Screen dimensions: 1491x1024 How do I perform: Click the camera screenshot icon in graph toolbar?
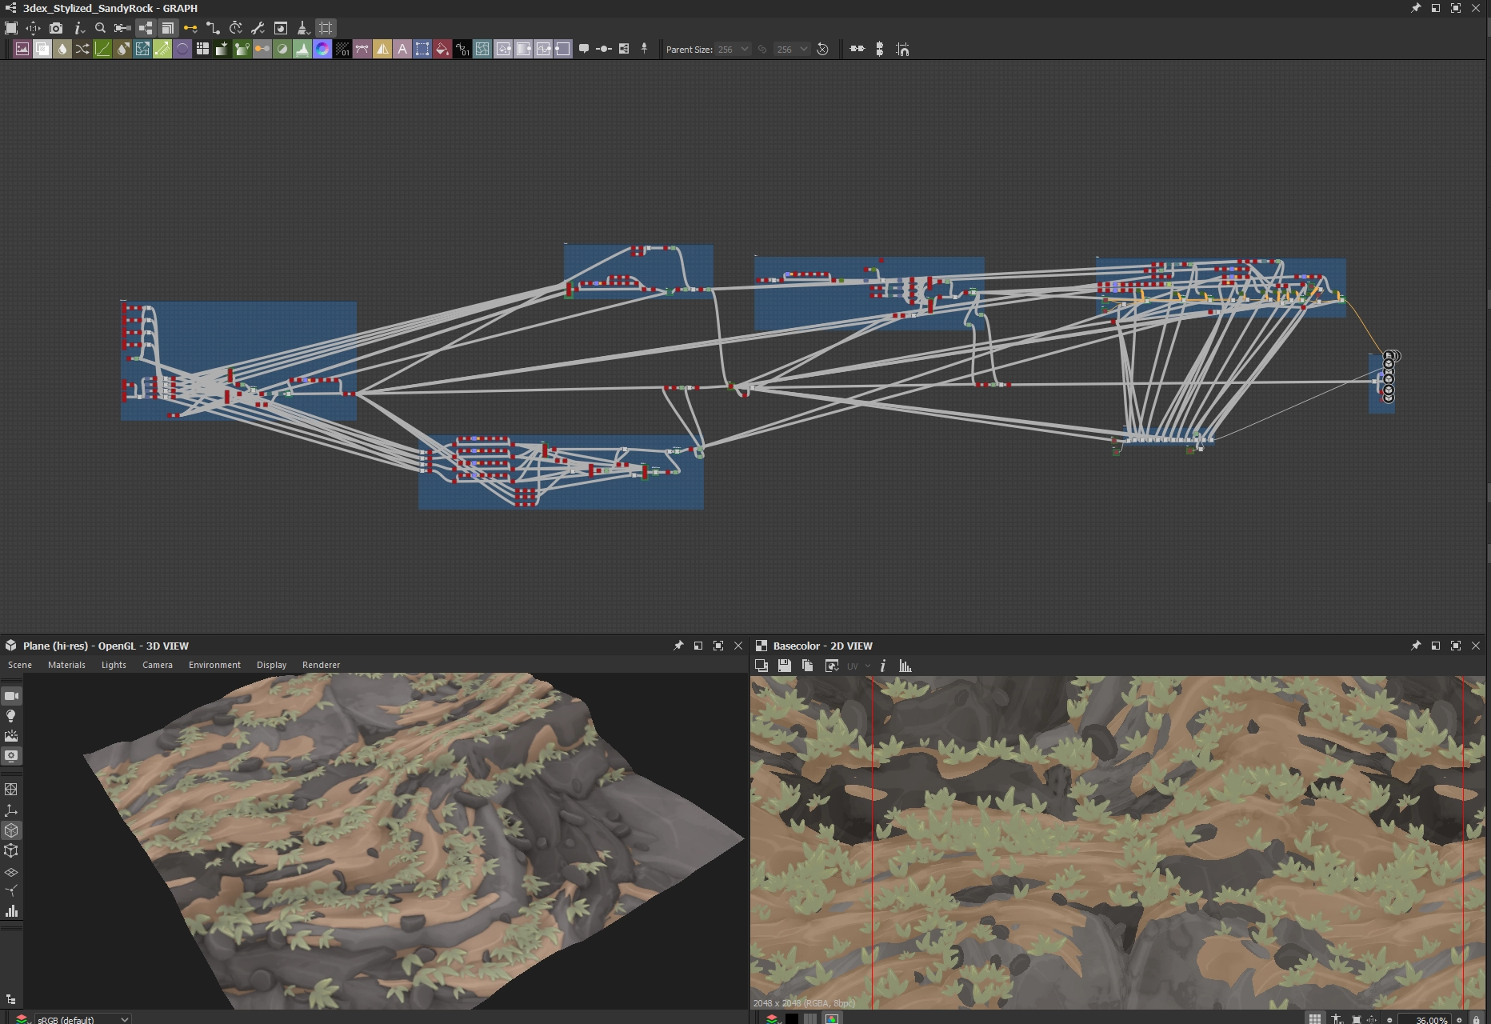pyautogui.click(x=55, y=28)
